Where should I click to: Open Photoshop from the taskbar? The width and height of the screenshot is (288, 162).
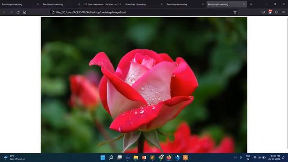(128, 157)
